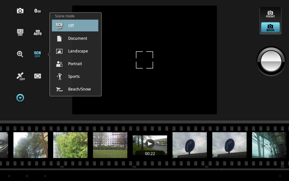This screenshot has width=289, height=181.
Task: Switch to the back camera
Action: pyautogui.click(x=270, y=28)
